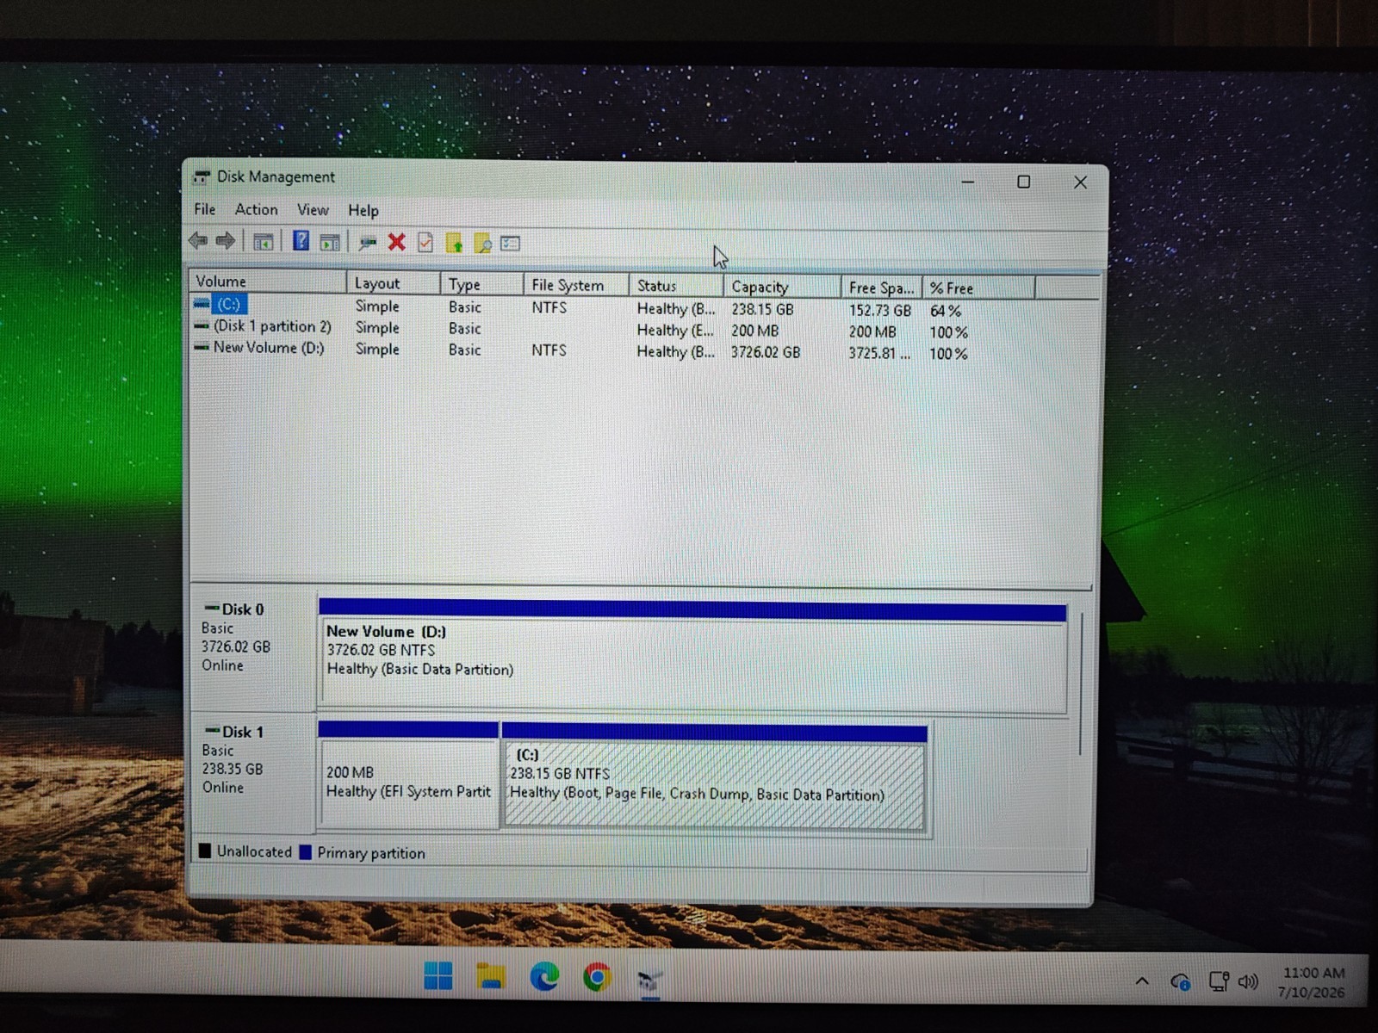Viewport: 1378px width, 1033px height.
Task: Click the vertical scrollbar in the disk pane
Action: pos(1081,684)
